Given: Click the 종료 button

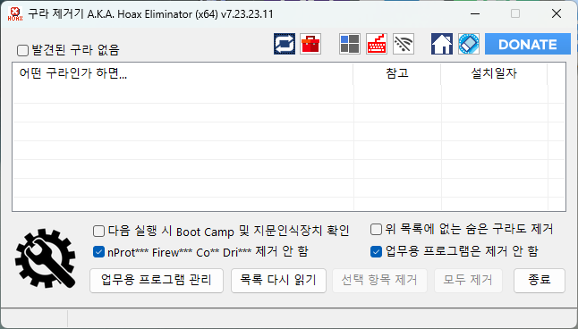Looking at the screenshot, I should click(540, 281).
